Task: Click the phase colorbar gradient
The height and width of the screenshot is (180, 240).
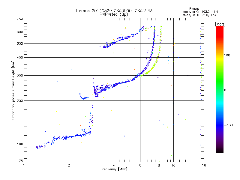Action: coord(220,89)
